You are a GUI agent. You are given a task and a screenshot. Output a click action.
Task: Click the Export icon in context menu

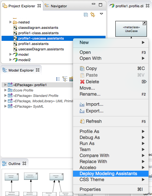(x=82, y=111)
